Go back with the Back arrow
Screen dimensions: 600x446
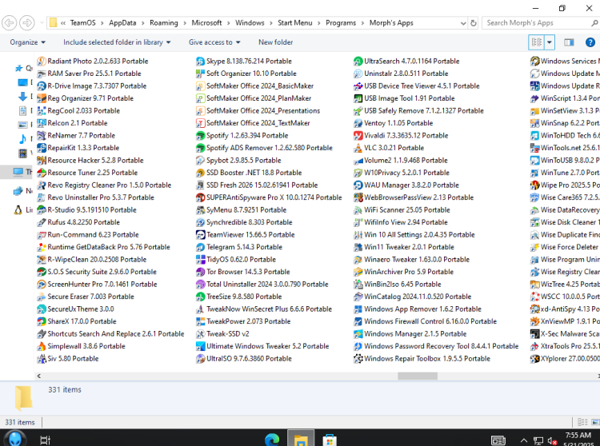point(9,23)
